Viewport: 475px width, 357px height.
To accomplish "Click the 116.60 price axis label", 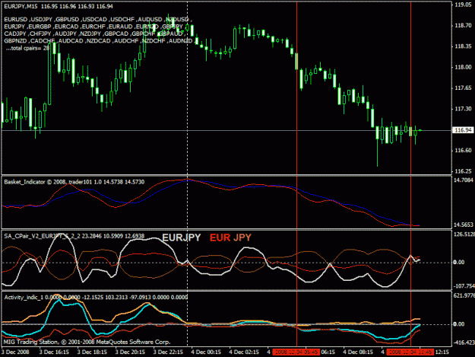I will pos(463,151).
